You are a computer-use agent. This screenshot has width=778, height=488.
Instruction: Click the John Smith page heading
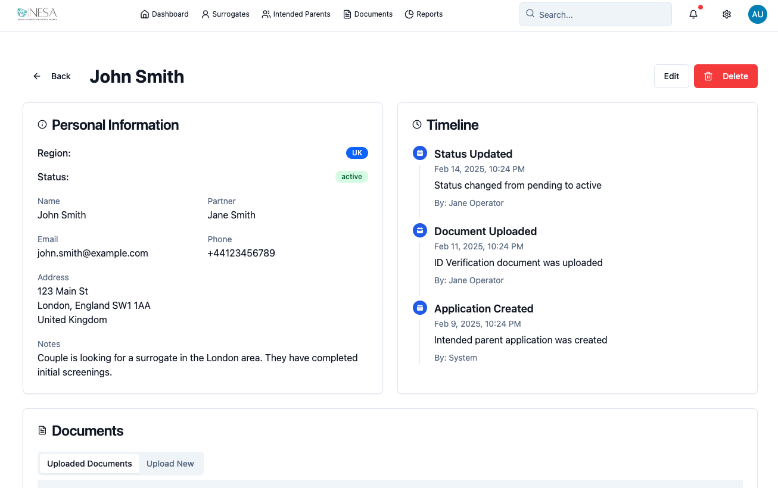[x=137, y=76]
